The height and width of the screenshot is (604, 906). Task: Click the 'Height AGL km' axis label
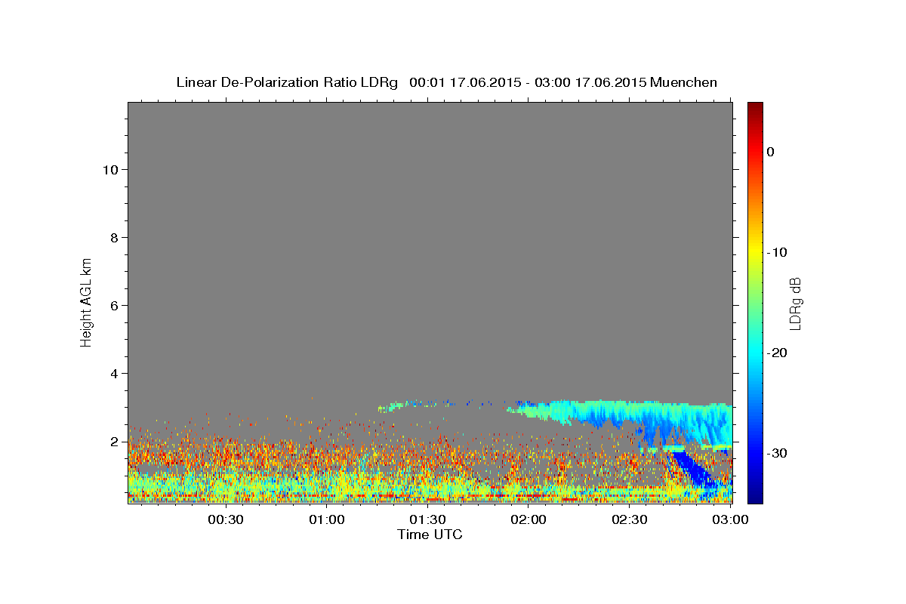coord(86,301)
